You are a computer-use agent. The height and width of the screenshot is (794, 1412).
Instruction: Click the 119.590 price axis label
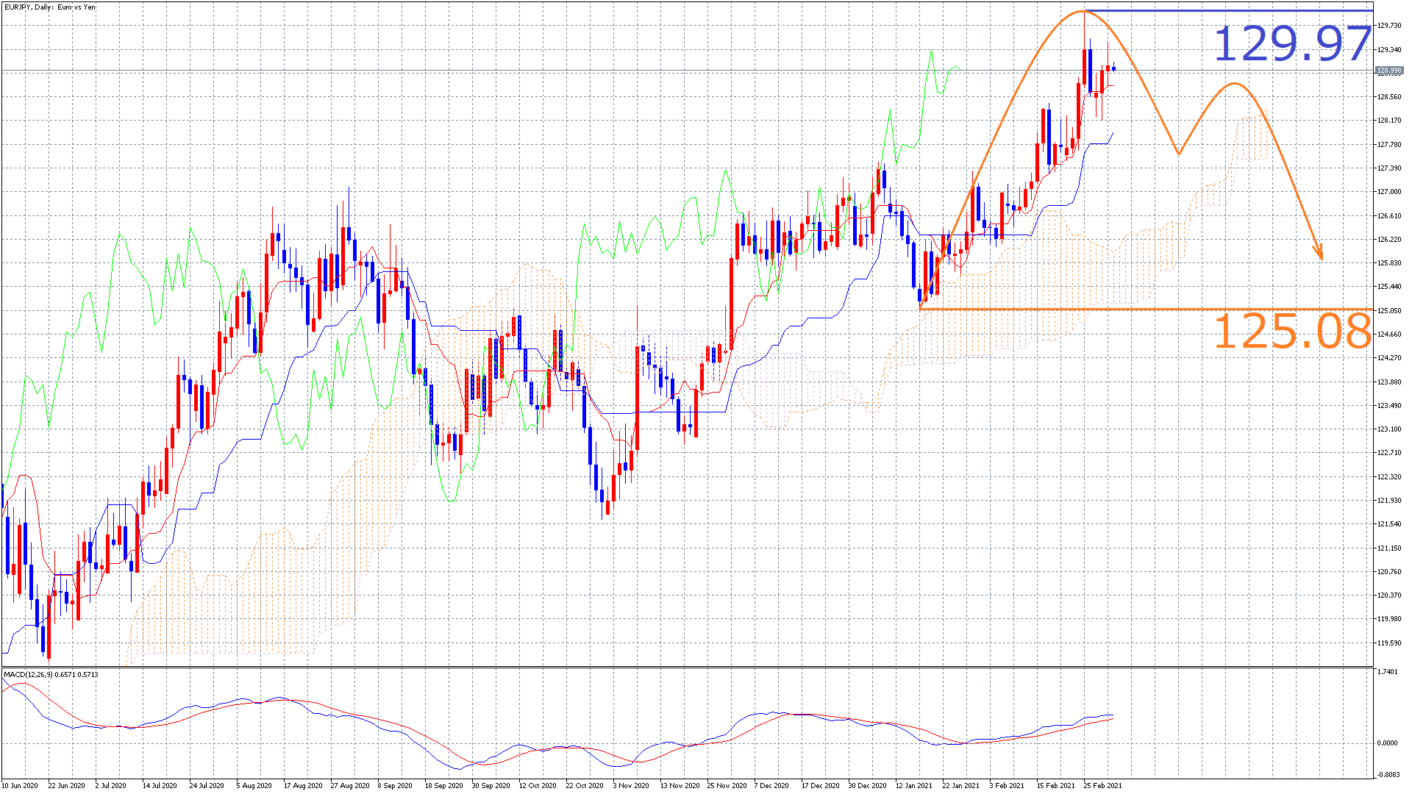(x=1388, y=643)
